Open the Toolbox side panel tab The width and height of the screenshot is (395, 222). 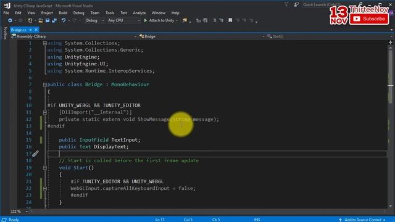pyautogui.click(x=6, y=33)
